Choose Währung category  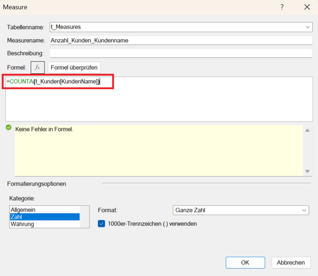coord(45,224)
